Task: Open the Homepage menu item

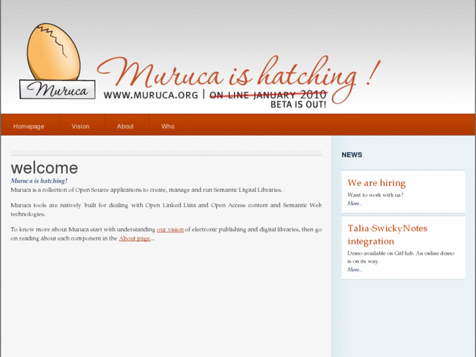Action: point(29,126)
